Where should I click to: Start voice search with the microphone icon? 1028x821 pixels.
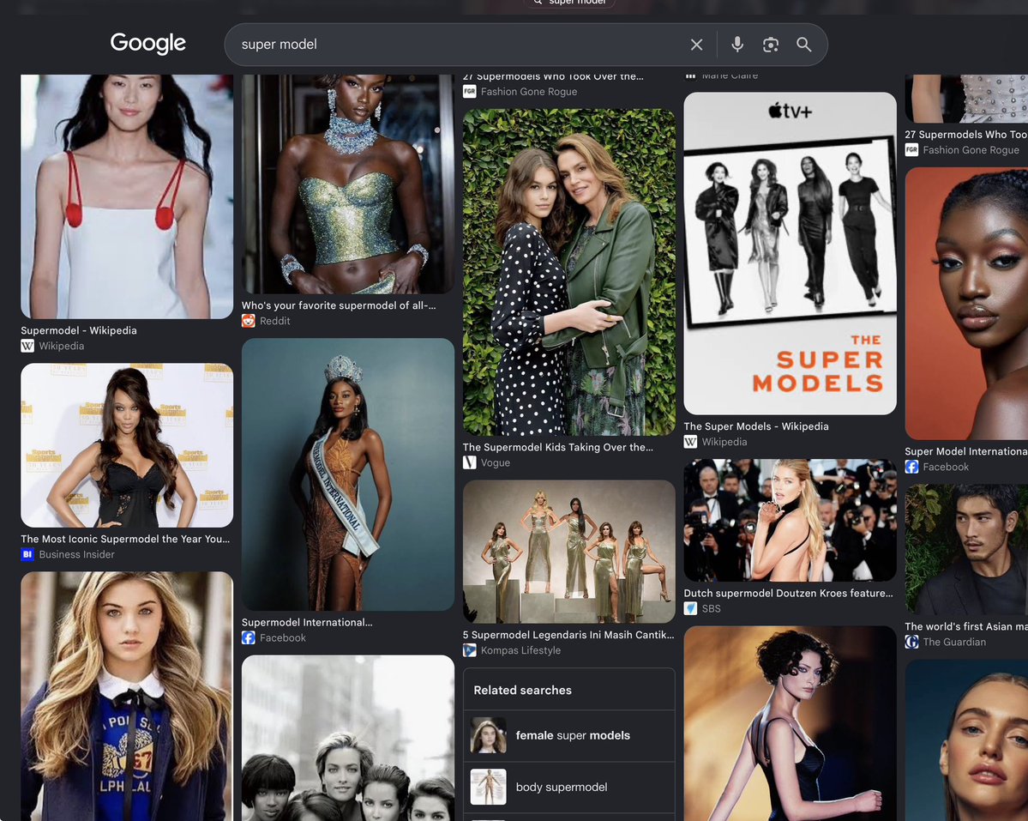point(737,45)
